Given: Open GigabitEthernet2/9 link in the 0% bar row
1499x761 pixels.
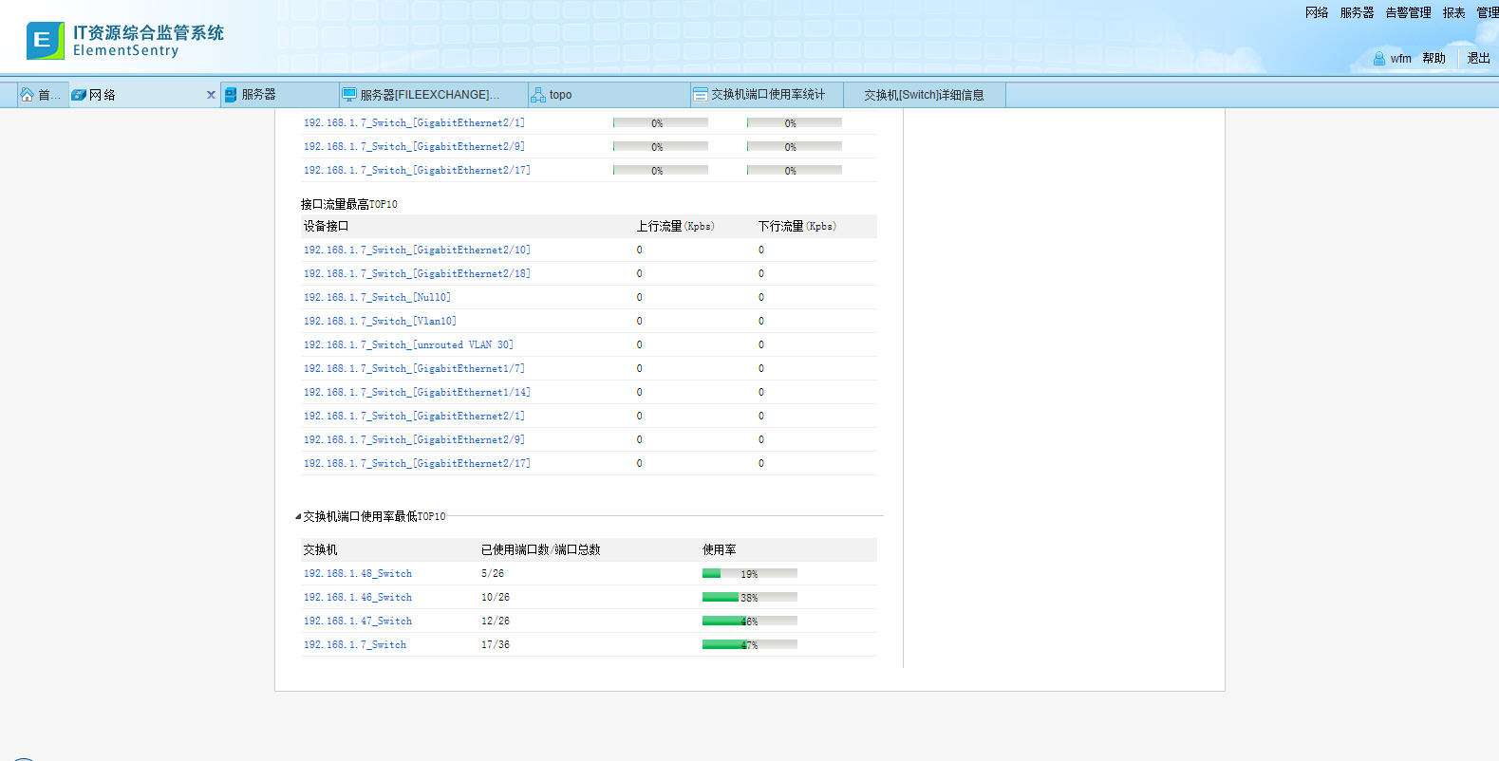Looking at the screenshot, I should [414, 146].
